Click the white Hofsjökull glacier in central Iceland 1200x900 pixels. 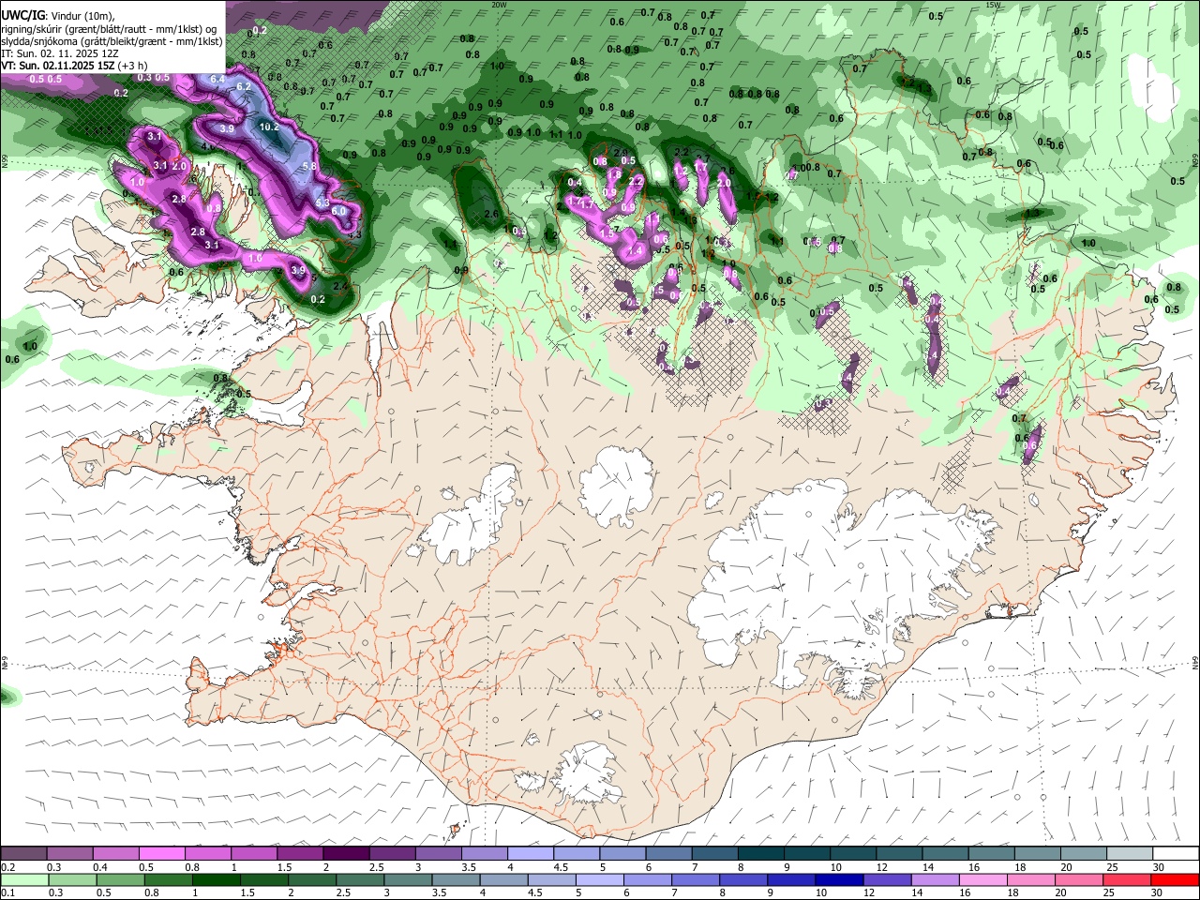(x=615, y=486)
